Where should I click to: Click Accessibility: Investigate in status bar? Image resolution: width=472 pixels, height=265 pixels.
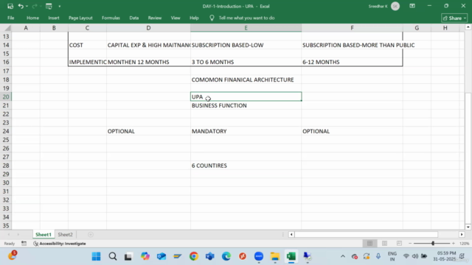60,244
